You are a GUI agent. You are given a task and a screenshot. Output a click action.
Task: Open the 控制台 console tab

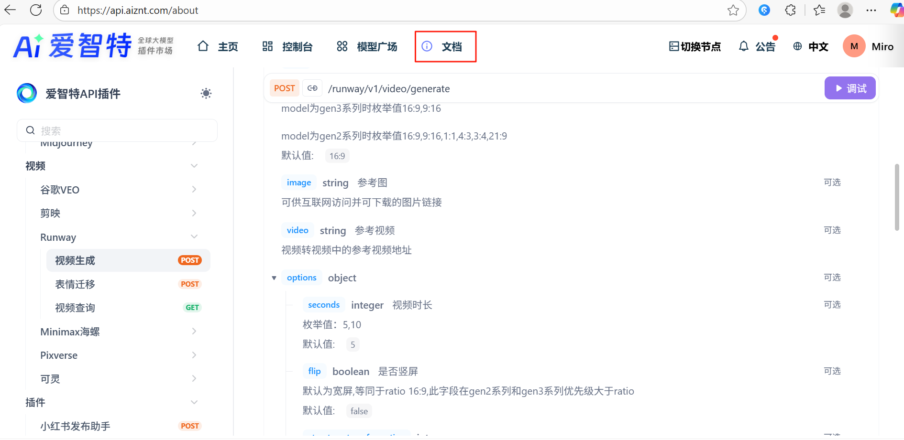tap(287, 46)
